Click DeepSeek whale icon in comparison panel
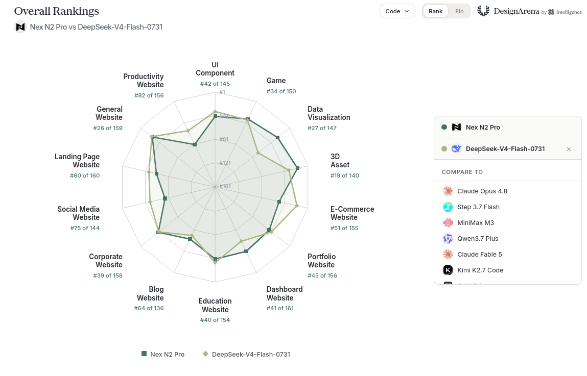Image resolution: width=587 pixels, height=376 pixels. [456, 149]
